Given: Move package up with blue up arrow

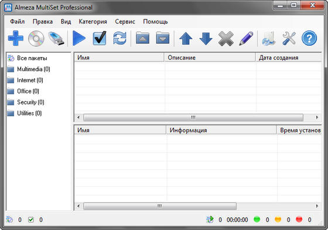Looking at the screenshot, I should 186,39.
